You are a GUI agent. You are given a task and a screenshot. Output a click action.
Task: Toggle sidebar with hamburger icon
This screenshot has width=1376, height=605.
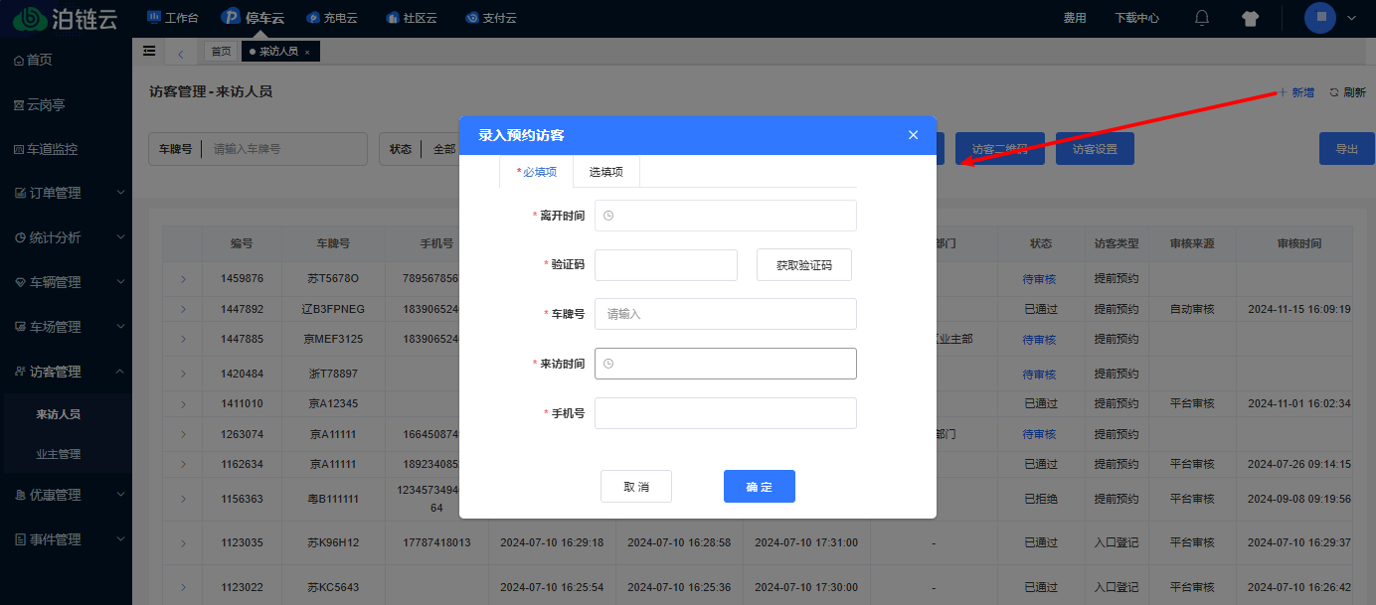click(149, 51)
